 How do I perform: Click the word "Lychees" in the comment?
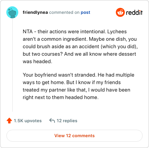(x=117, y=32)
